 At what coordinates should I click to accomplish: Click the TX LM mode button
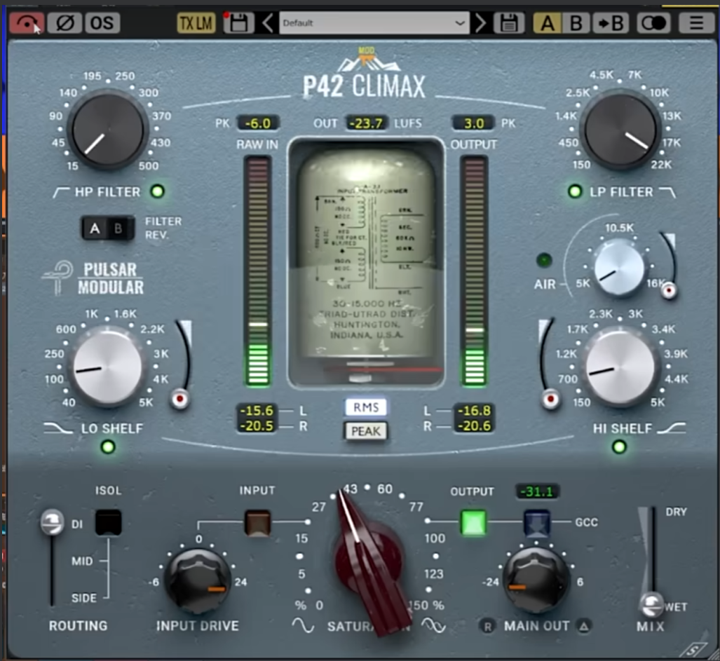[x=196, y=23]
